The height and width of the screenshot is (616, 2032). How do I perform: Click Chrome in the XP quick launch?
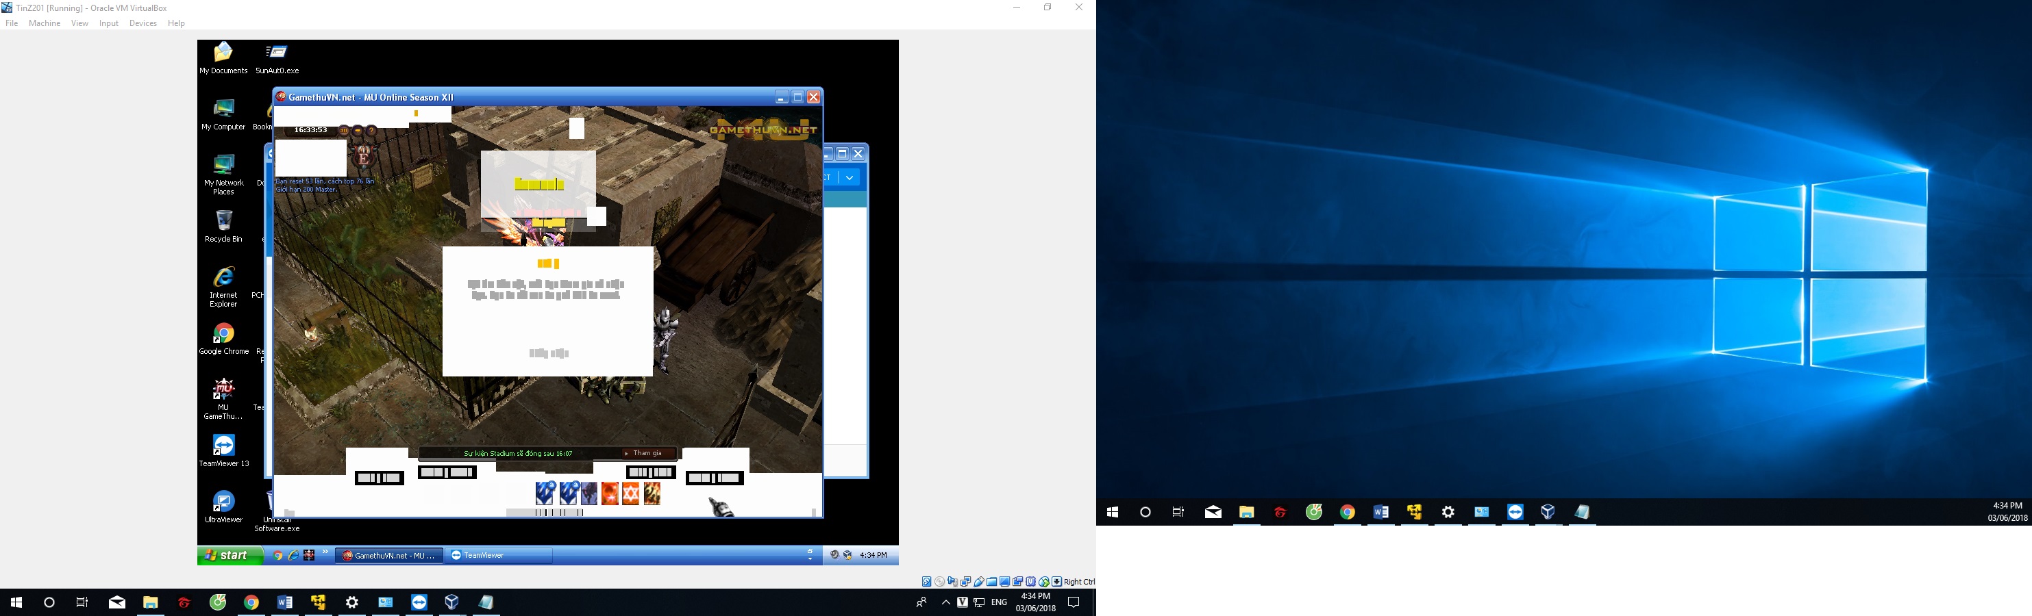277,555
